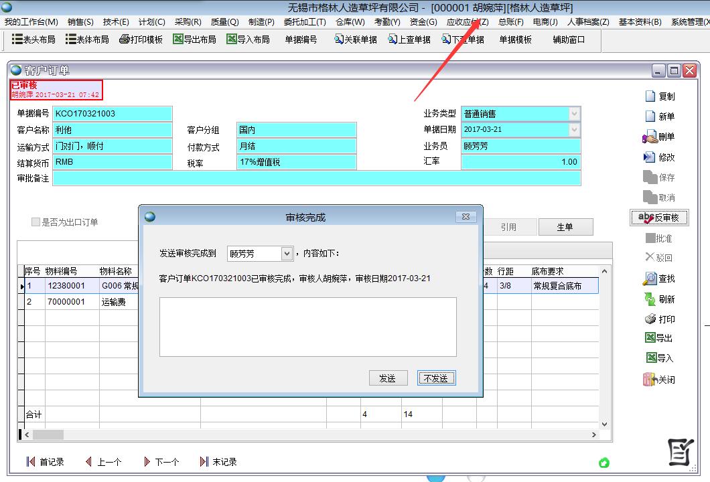The height and width of the screenshot is (482, 710).
Task: Open 打印模板 print template tool
Action: (125, 39)
